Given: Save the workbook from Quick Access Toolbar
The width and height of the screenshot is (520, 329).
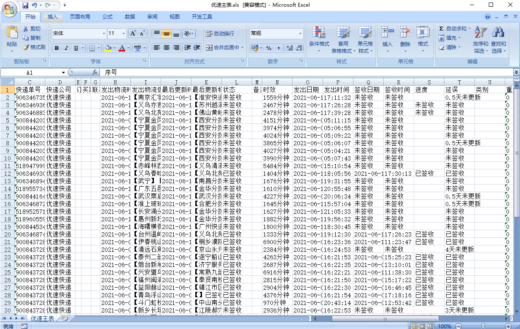Looking at the screenshot, I should (x=25, y=5).
